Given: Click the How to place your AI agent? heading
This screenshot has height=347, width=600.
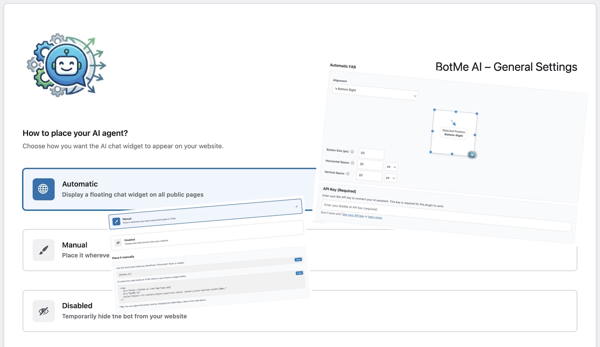Looking at the screenshot, I should pos(75,133).
